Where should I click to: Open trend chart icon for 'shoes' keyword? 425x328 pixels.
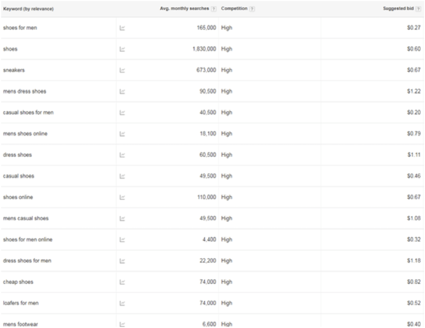point(122,49)
